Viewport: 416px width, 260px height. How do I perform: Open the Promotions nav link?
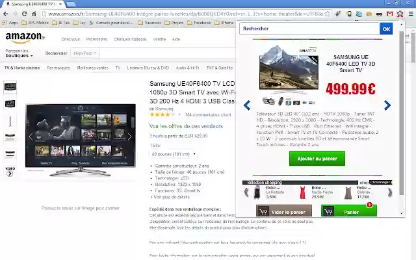[x=97, y=39]
